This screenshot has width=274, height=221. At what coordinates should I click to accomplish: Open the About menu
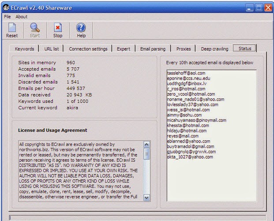21,17
